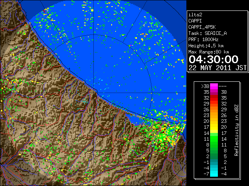Pick the cyan -7 to -4 dBZ swatch
The image size is (249, 186).
click(214, 174)
